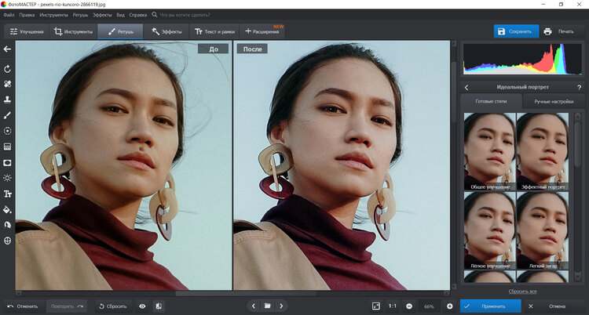Zoom in with the plus button
This screenshot has height=315, width=589.
pyautogui.click(x=450, y=306)
